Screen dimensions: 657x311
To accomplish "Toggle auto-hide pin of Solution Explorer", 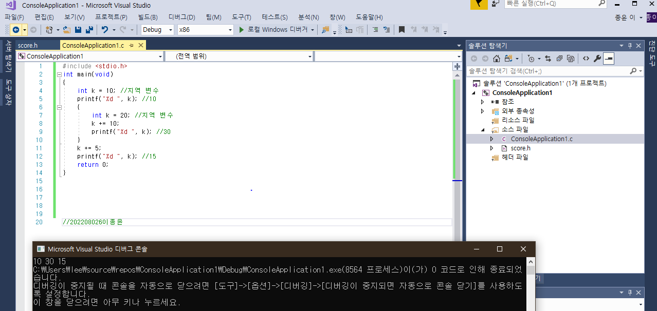I will [x=630, y=46].
